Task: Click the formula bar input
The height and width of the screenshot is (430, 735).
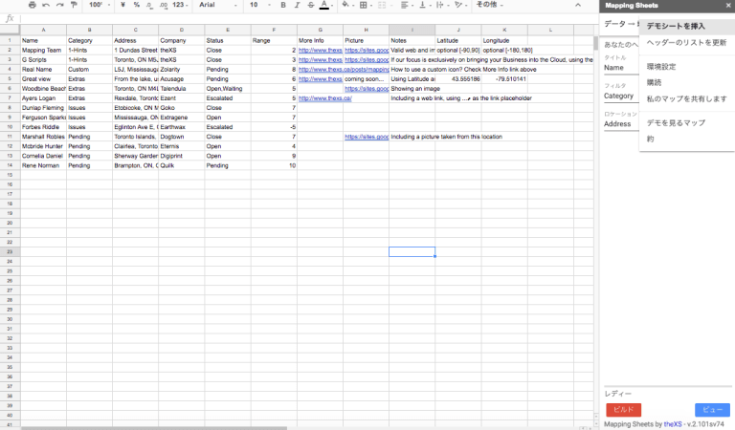Action: point(307,19)
